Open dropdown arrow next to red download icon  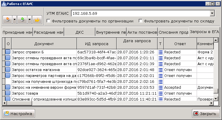click(14, 19)
